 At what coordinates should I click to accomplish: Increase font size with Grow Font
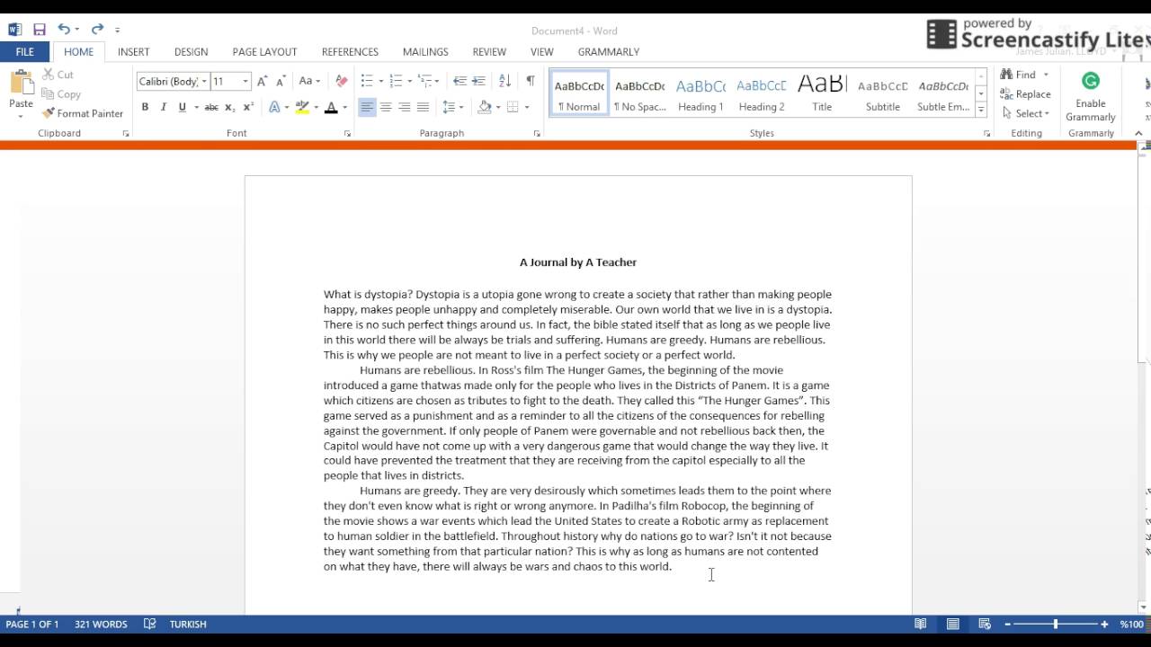263,81
